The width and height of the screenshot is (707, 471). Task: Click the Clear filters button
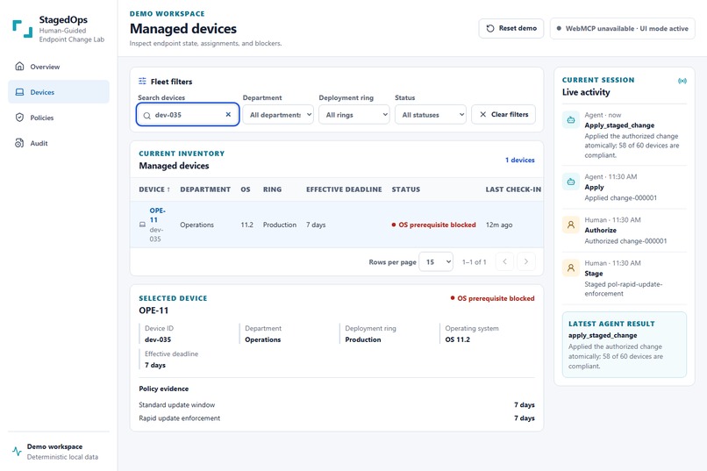tap(503, 115)
